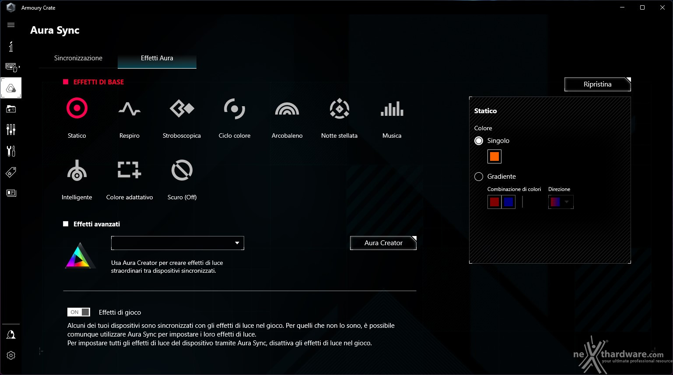
Task: Open the orange single color swatch
Action: (x=494, y=156)
